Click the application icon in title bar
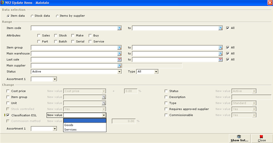This screenshot has width=273, height=143. point(2,3)
